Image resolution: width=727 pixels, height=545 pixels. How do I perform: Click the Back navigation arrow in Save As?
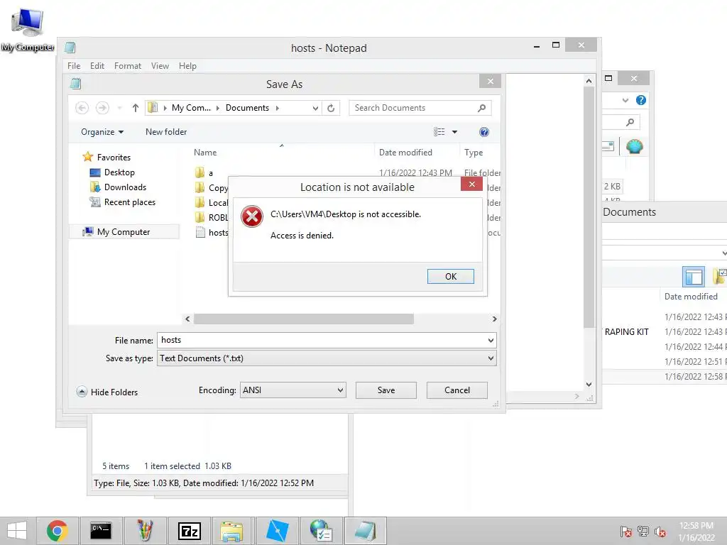coord(82,108)
